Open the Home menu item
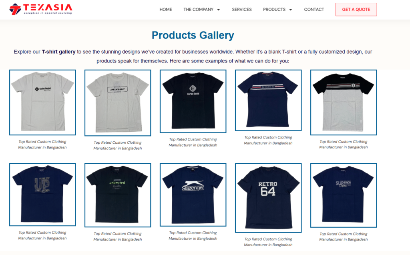This screenshot has height=255, width=410. point(166,10)
